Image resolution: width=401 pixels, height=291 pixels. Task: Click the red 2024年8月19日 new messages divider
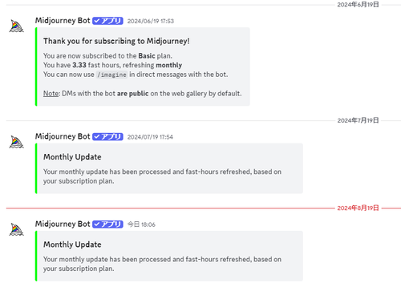click(x=358, y=208)
